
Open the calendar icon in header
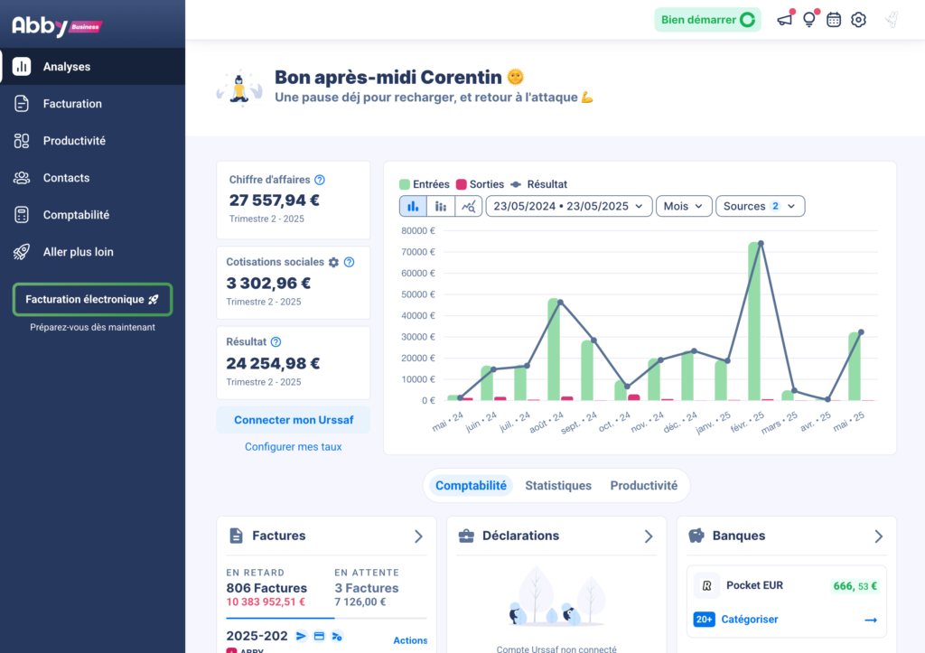tap(834, 20)
